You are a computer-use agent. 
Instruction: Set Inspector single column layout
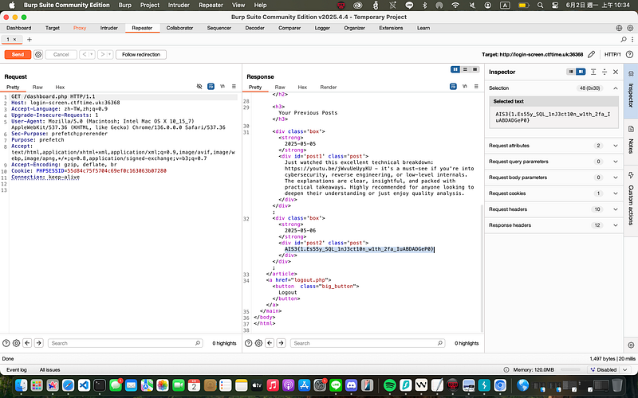(571, 72)
